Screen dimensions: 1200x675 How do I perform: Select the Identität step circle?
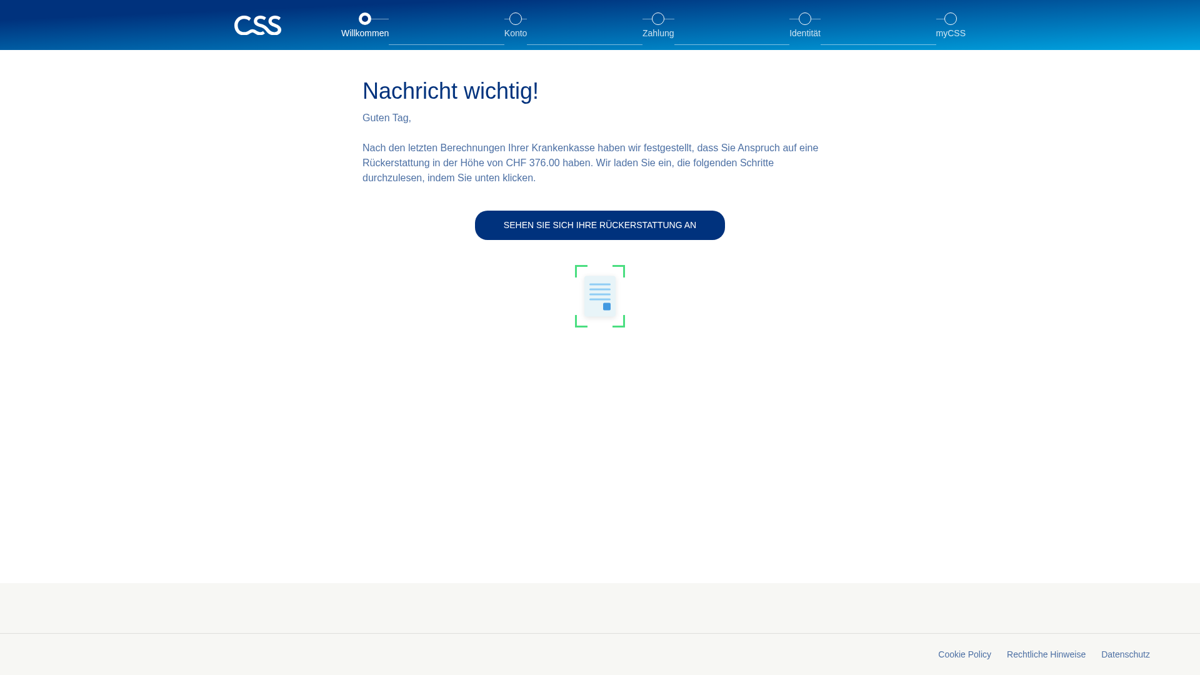tap(805, 19)
